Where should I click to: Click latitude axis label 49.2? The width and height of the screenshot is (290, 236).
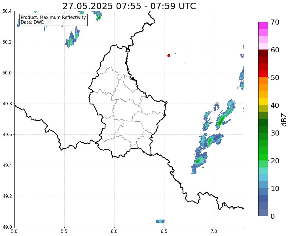(x=7, y=196)
